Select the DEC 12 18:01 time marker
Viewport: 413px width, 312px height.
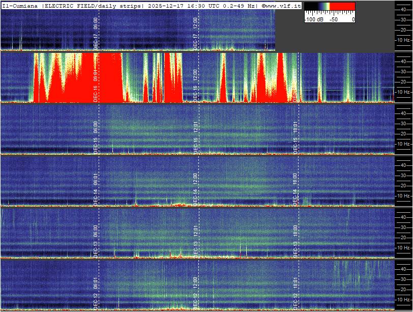[295, 292]
